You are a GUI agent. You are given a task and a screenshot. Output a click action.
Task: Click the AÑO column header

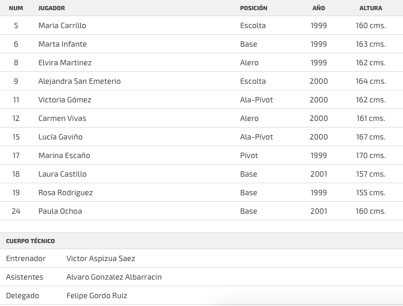319,8
